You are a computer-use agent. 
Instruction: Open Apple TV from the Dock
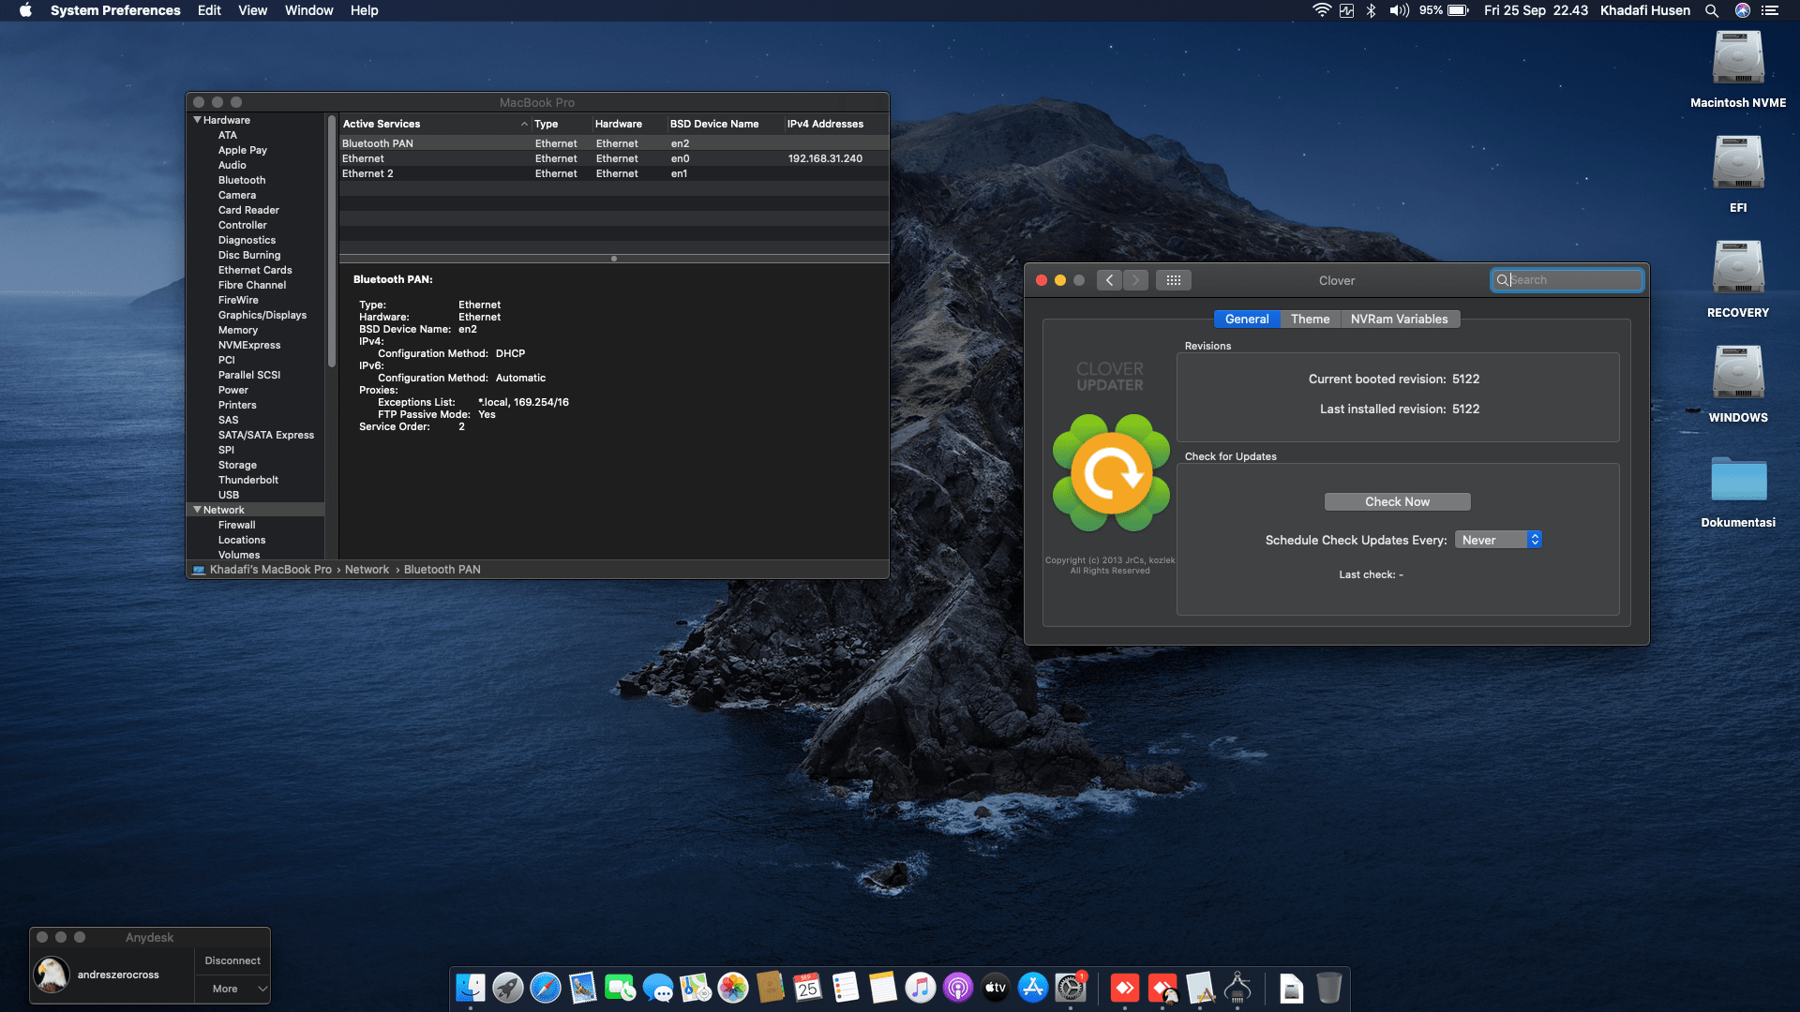[996, 988]
